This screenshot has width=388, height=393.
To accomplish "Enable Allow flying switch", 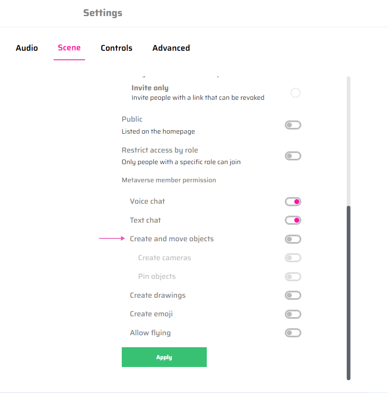I will (293, 333).
